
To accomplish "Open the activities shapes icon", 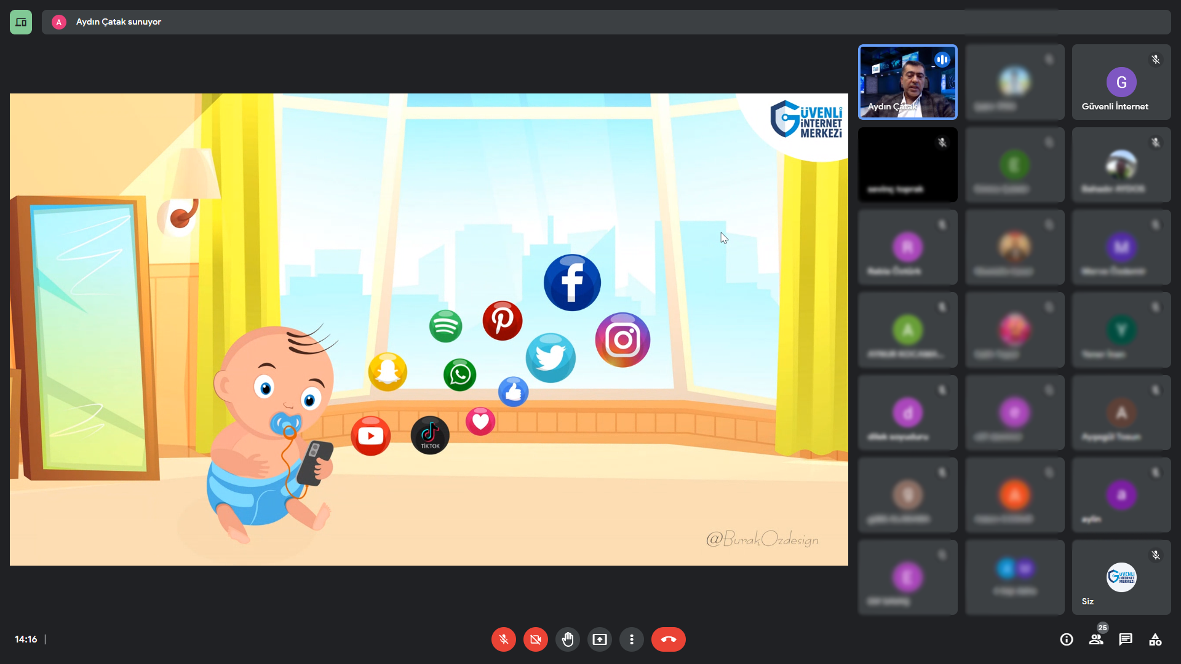I will pyautogui.click(x=1155, y=639).
